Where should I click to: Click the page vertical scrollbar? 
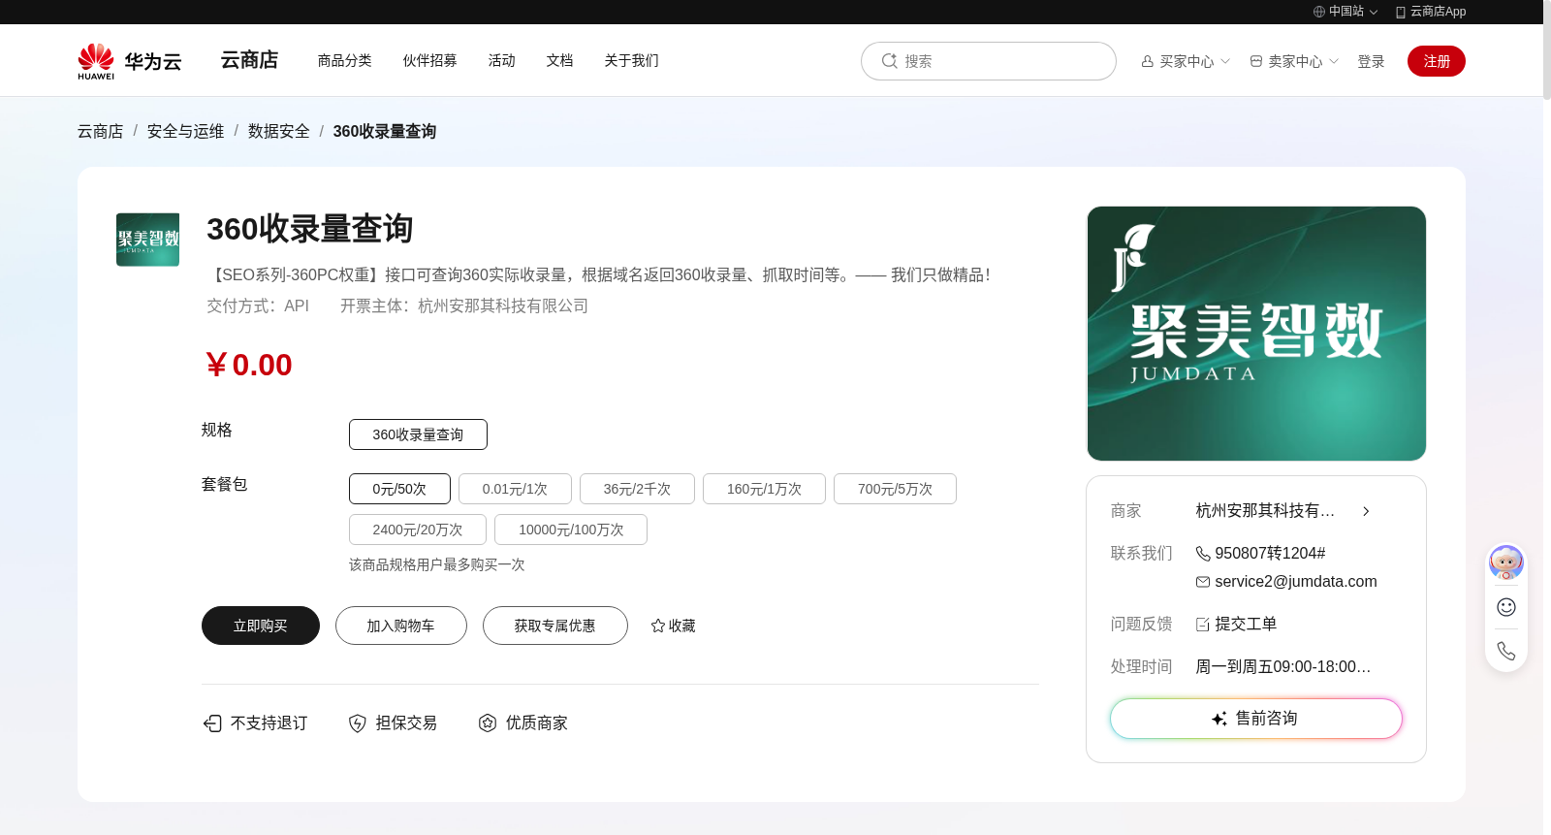1547,49
